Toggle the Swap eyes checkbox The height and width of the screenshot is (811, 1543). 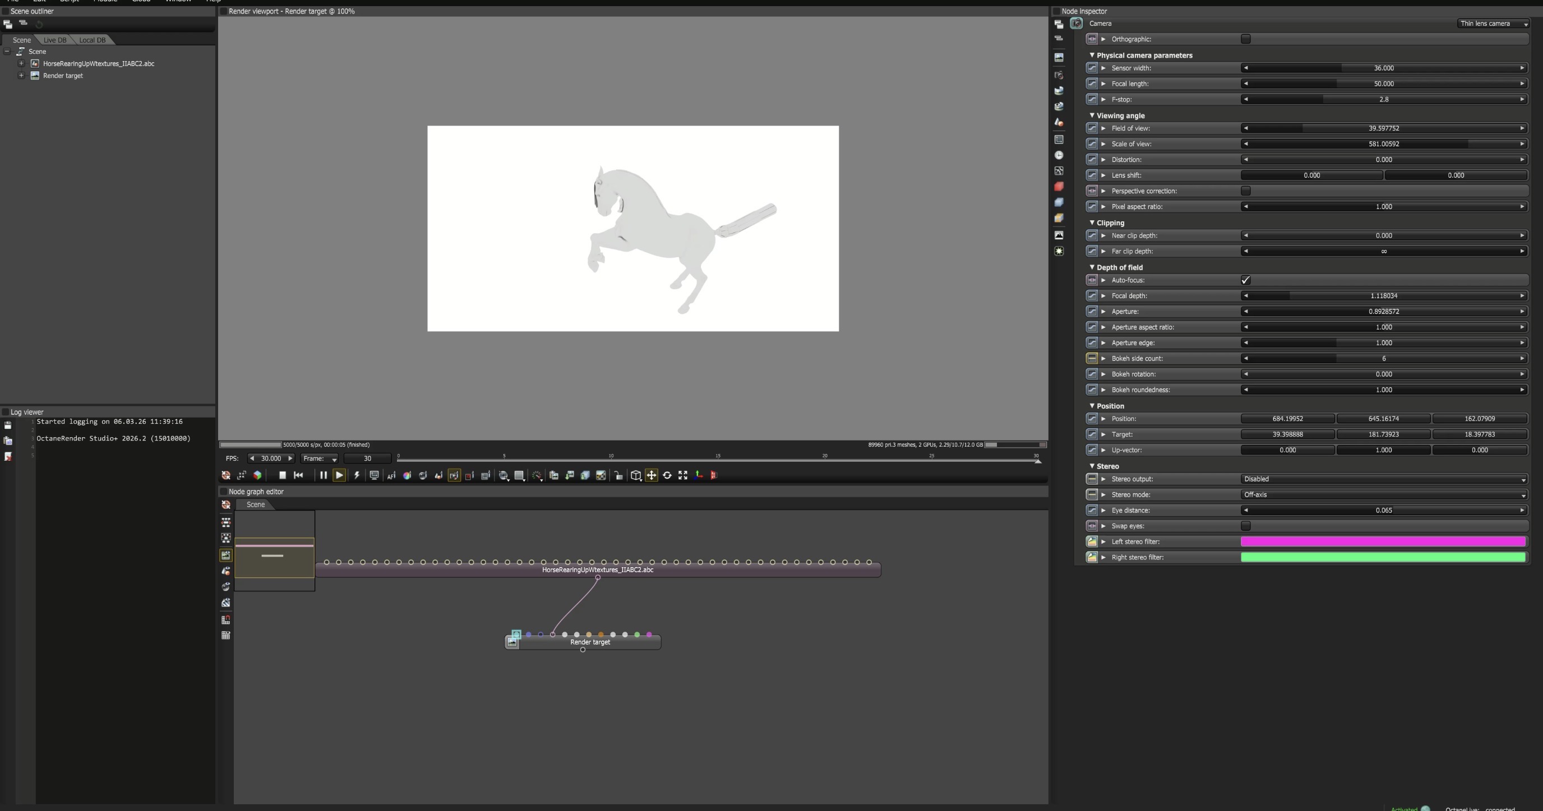click(1246, 526)
